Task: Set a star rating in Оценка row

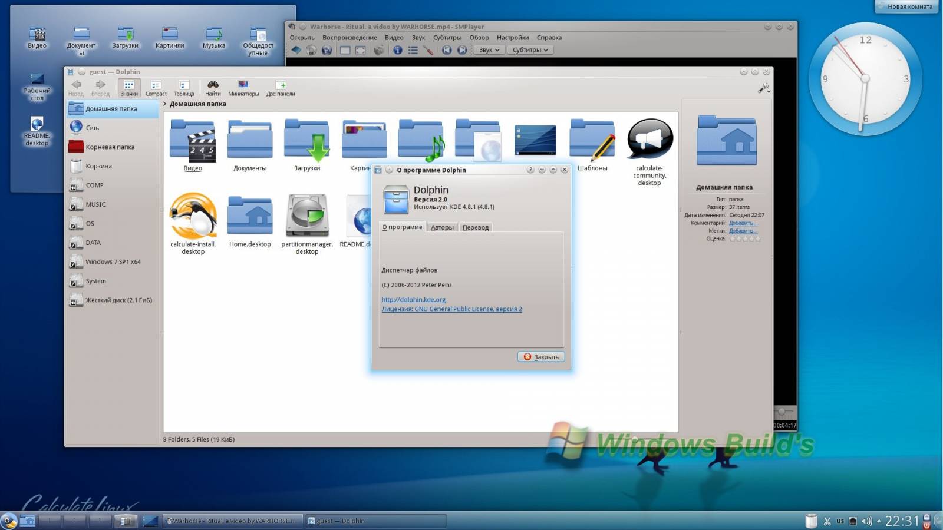Action: [745, 238]
